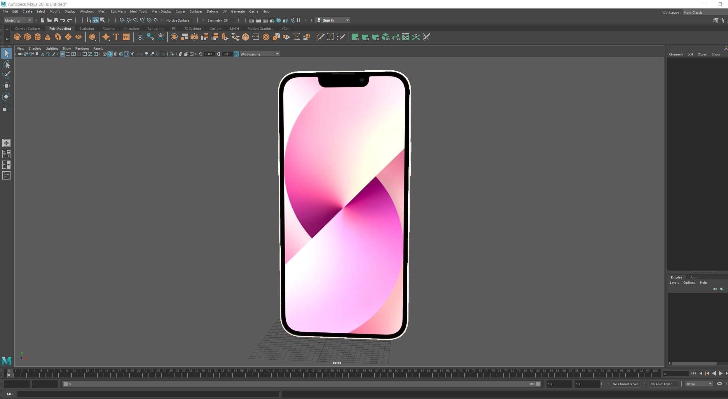The height and width of the screenshot is (399, 728).
Task: Click the Undo arrow in status line
Action: (63, 20)
